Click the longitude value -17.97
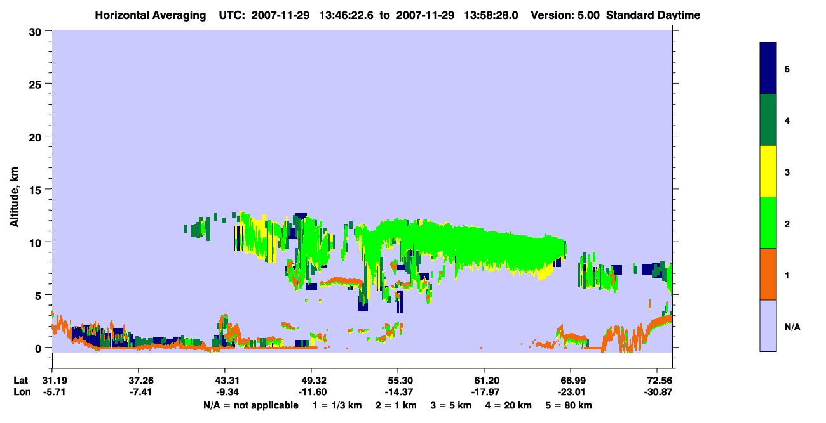 coord(484,393)
